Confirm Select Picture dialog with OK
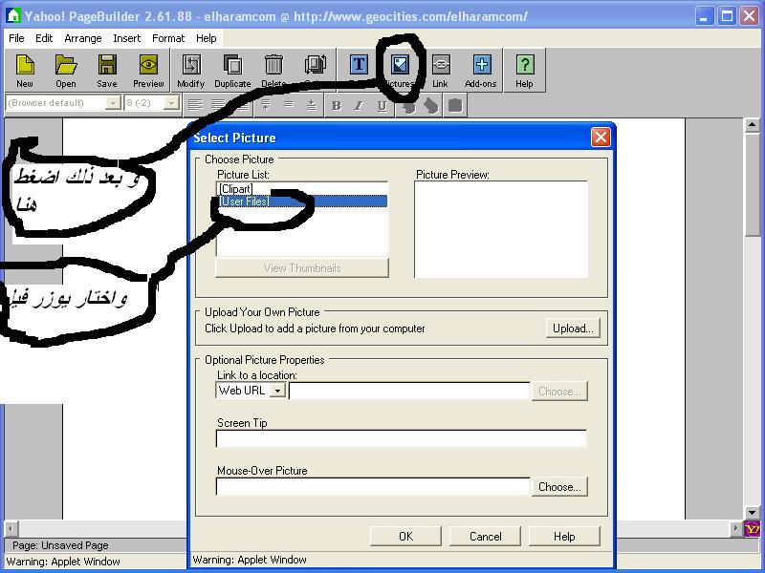The height and width of the screenshot is (573, 765). point(405,537)
